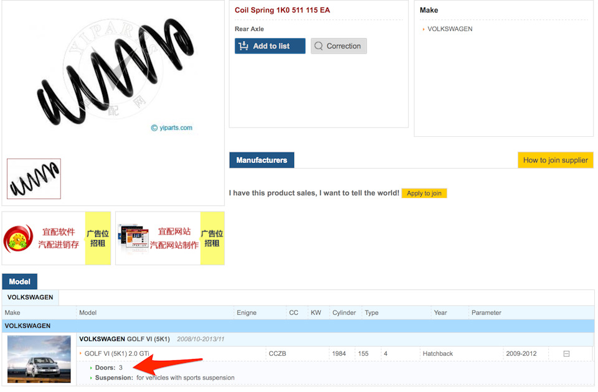Click the Eingne column header
The width and height of the screenshot is (598, 392).
pyautogui.click(x=247, y=312)
